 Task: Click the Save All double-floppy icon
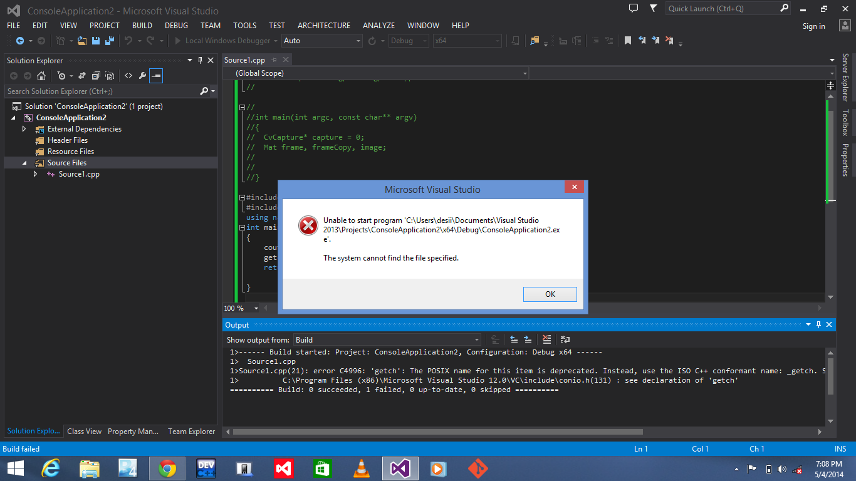coord(109,41)
